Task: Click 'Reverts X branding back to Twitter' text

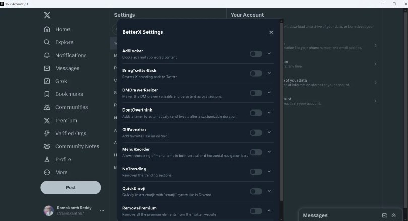Action: [x=150, y=77]
